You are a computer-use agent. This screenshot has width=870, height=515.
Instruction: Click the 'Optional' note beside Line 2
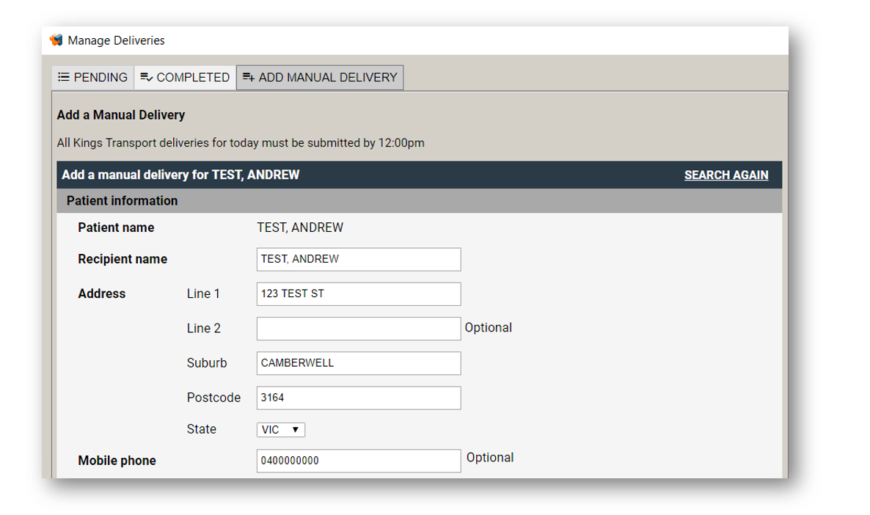coord(489,327)
